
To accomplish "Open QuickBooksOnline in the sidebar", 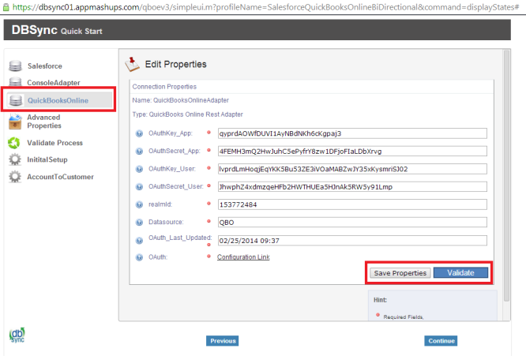I will (57, 100).
